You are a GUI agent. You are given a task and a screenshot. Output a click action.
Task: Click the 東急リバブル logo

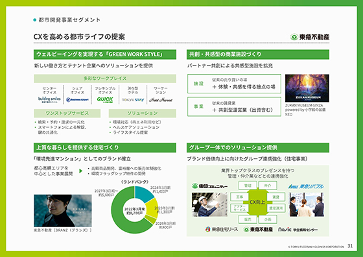[306, 186]
